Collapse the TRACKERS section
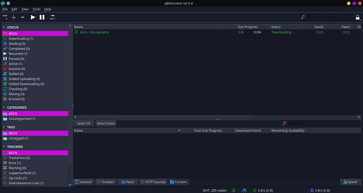This screenshot has width=363, height=193. [x=4, y=147]
